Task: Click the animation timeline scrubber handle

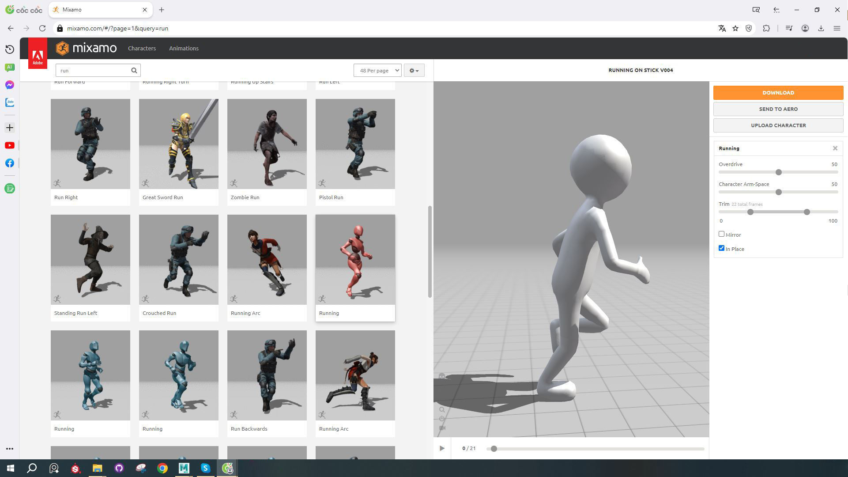Action: click(494, 449)
